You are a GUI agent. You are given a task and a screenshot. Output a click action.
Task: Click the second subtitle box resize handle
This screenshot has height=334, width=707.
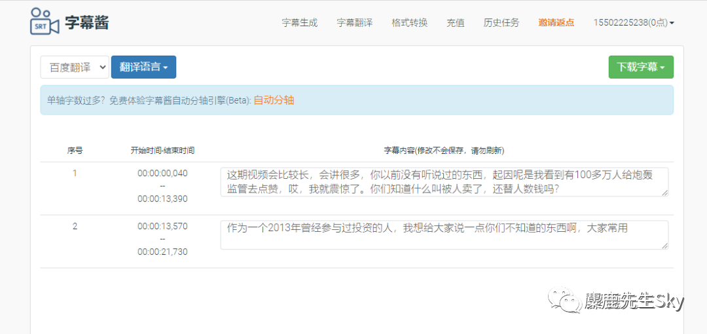pyautogui.click(x=665, y=246)
